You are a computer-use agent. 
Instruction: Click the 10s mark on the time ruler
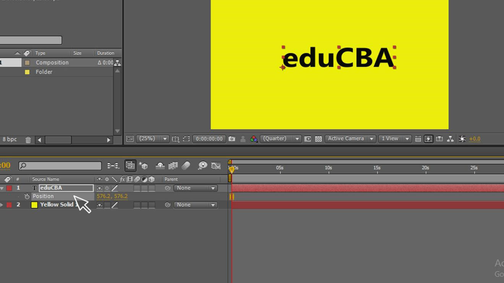pos(329,168)
